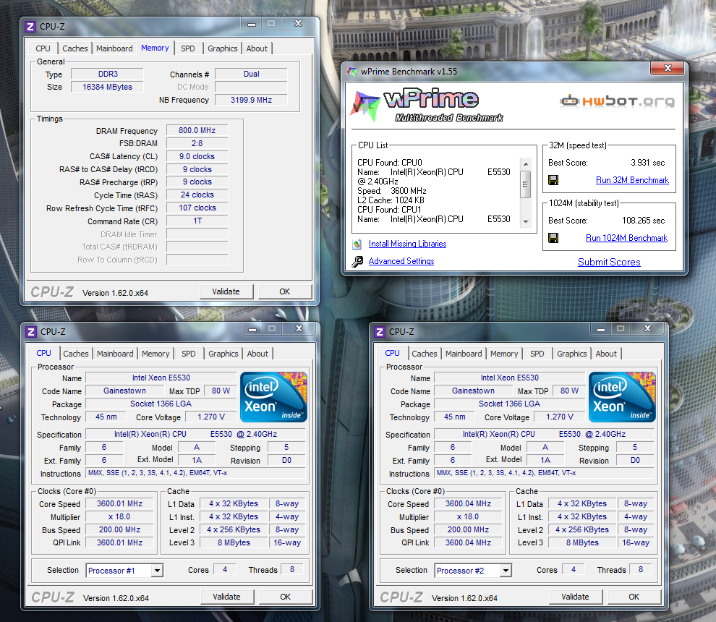Click the CPU List scroll down arrow in wPrime

[x=526, y=222]
